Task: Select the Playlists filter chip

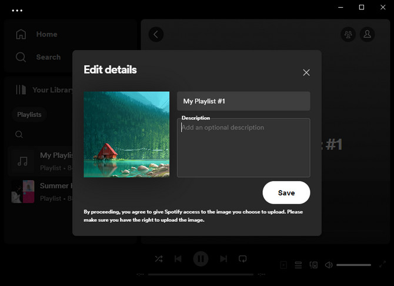Action: 29,114
